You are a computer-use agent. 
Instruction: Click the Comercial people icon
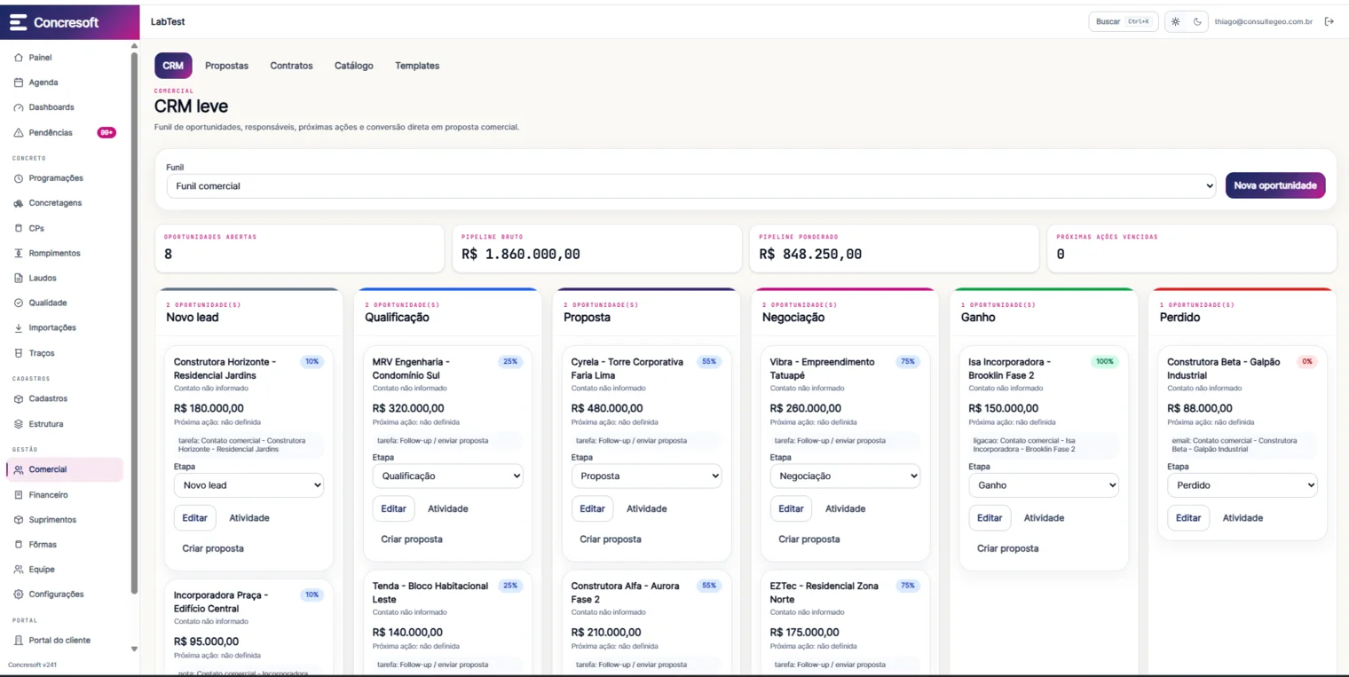[19, 469]
